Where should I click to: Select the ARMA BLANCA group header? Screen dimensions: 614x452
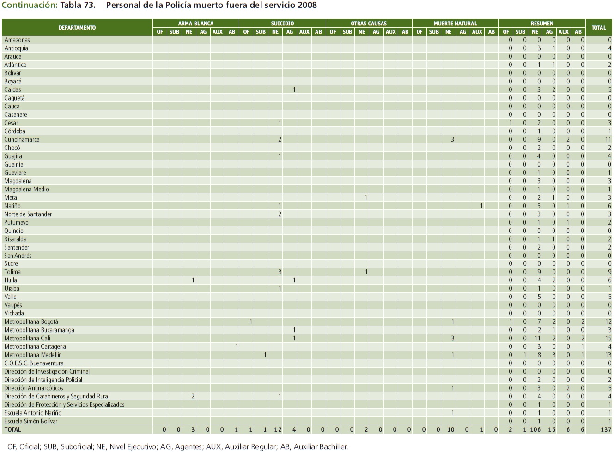pos(195,23)
